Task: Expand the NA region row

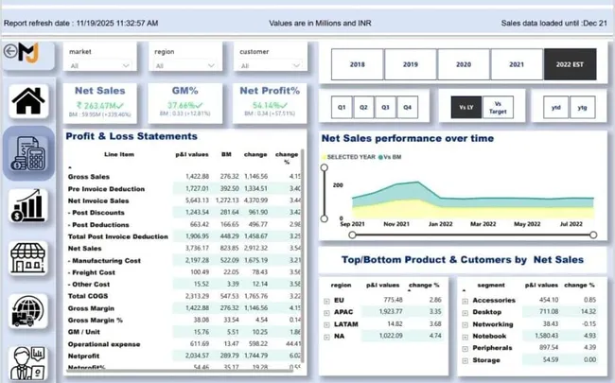Action: [x=326, y=337]
